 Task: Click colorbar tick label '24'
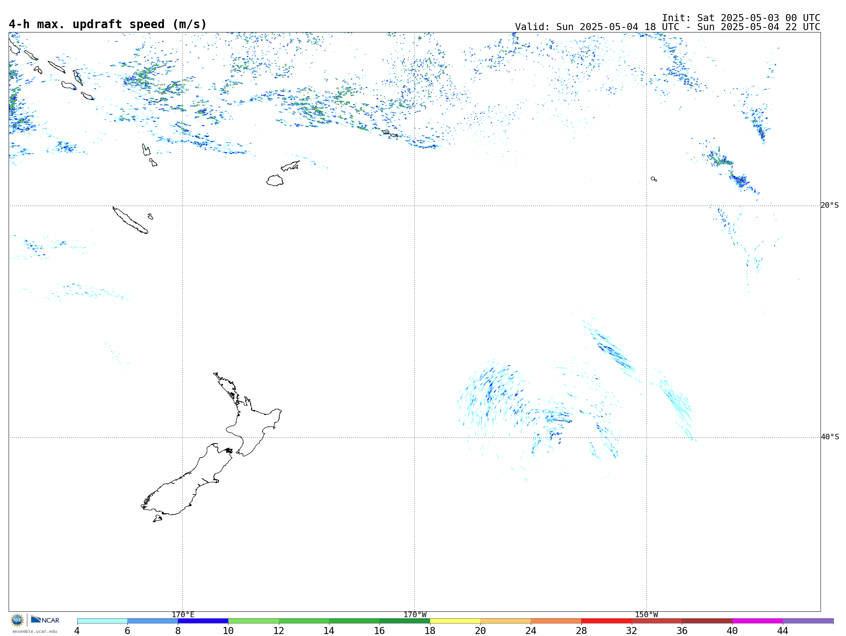pos(531,631)
